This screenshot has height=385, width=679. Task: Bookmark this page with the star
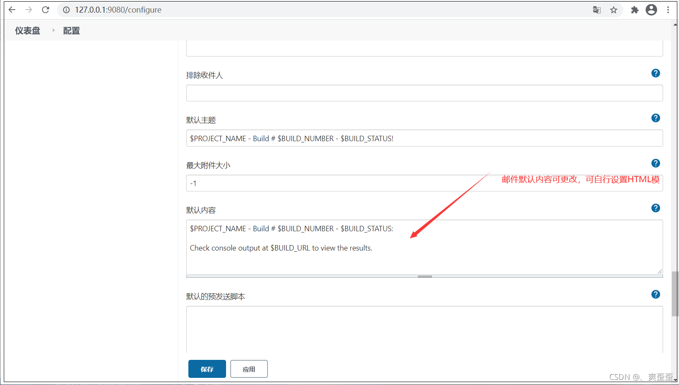(614, 10)
